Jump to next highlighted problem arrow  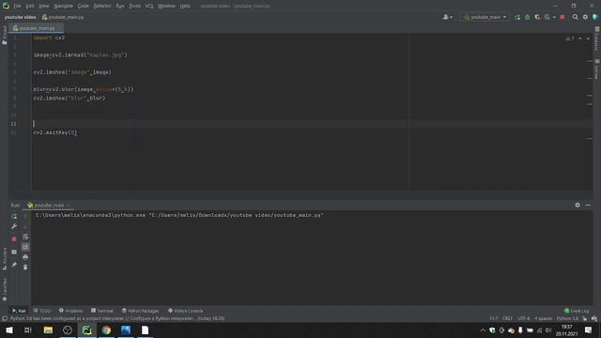[x=588, y=38]
